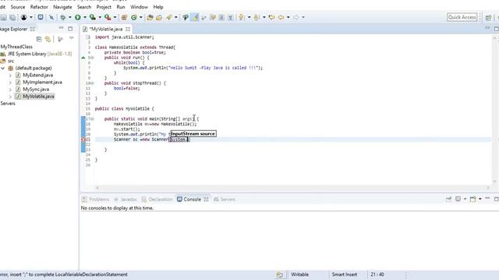The image size is (499, 280).
Task: Click the editor horizontal scrollbar
Action: click(292, 187)
